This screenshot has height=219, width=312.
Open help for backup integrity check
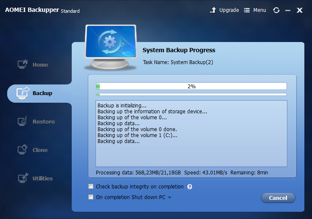coord(190,187)
